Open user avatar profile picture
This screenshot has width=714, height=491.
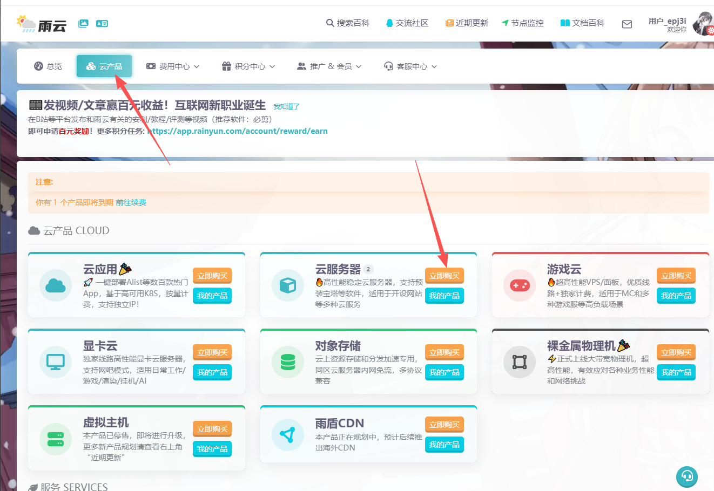(x=703, y=23)
